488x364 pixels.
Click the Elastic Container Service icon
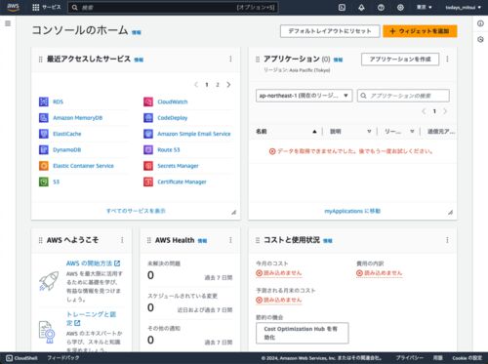pyautogui.click(x=44, y=166)
